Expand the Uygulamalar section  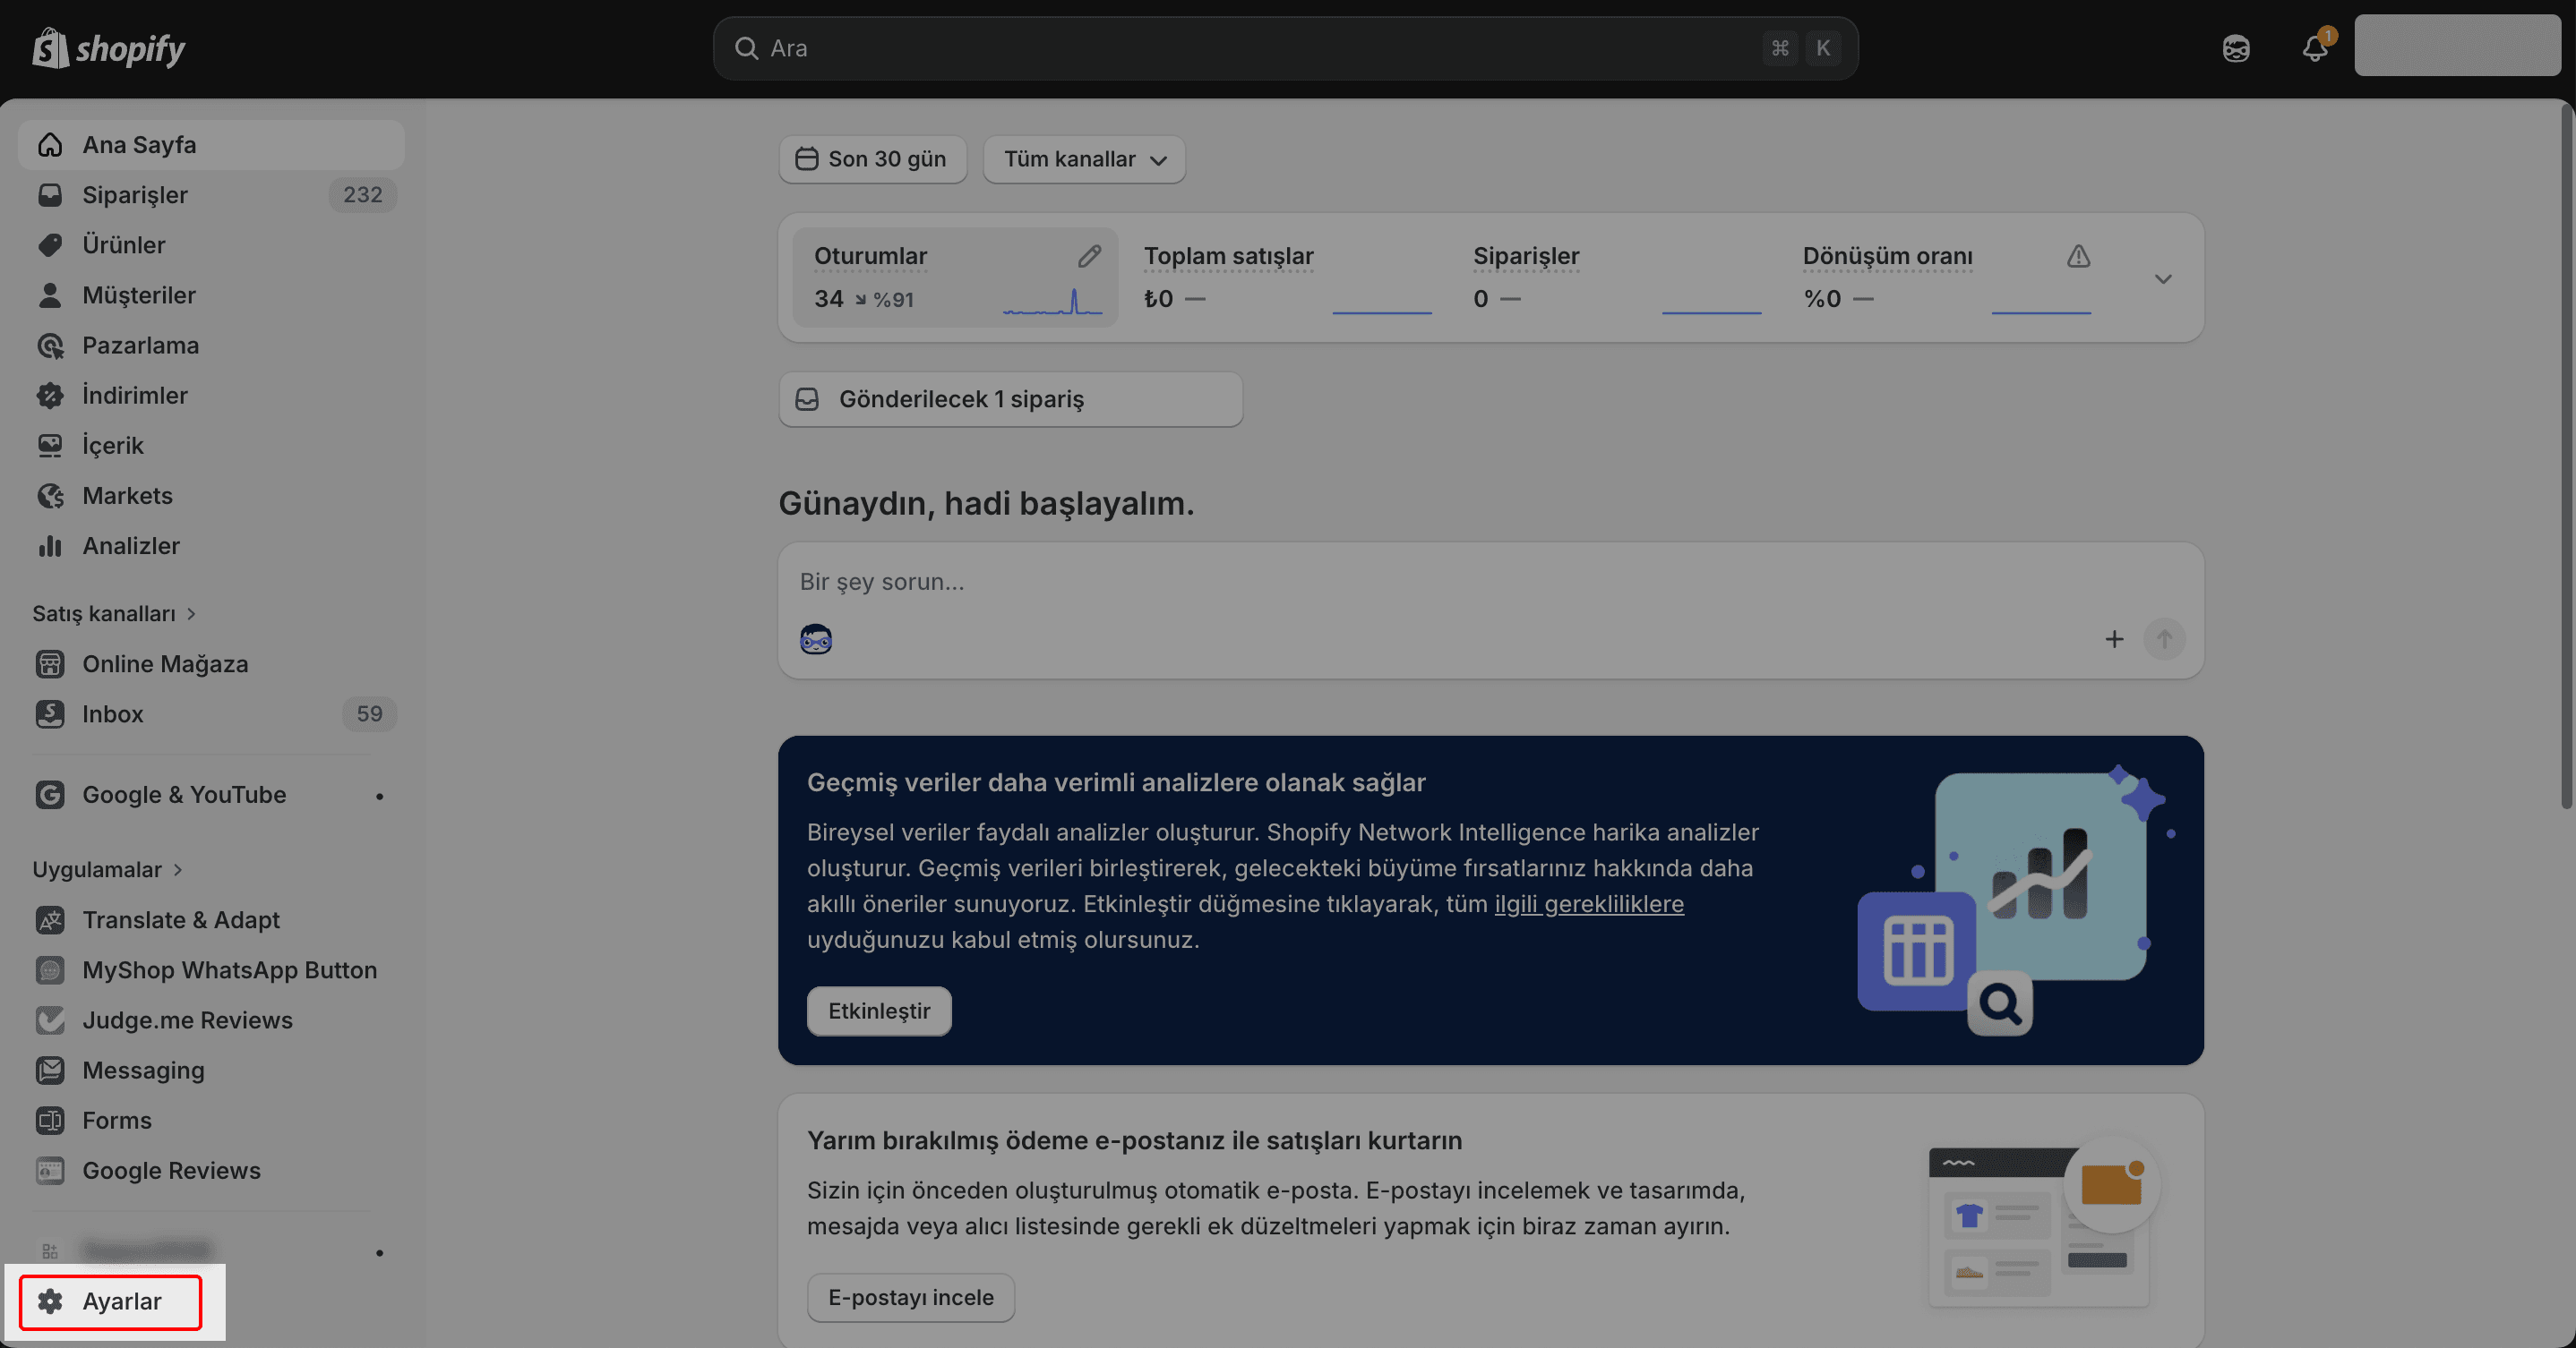point(107,869)
